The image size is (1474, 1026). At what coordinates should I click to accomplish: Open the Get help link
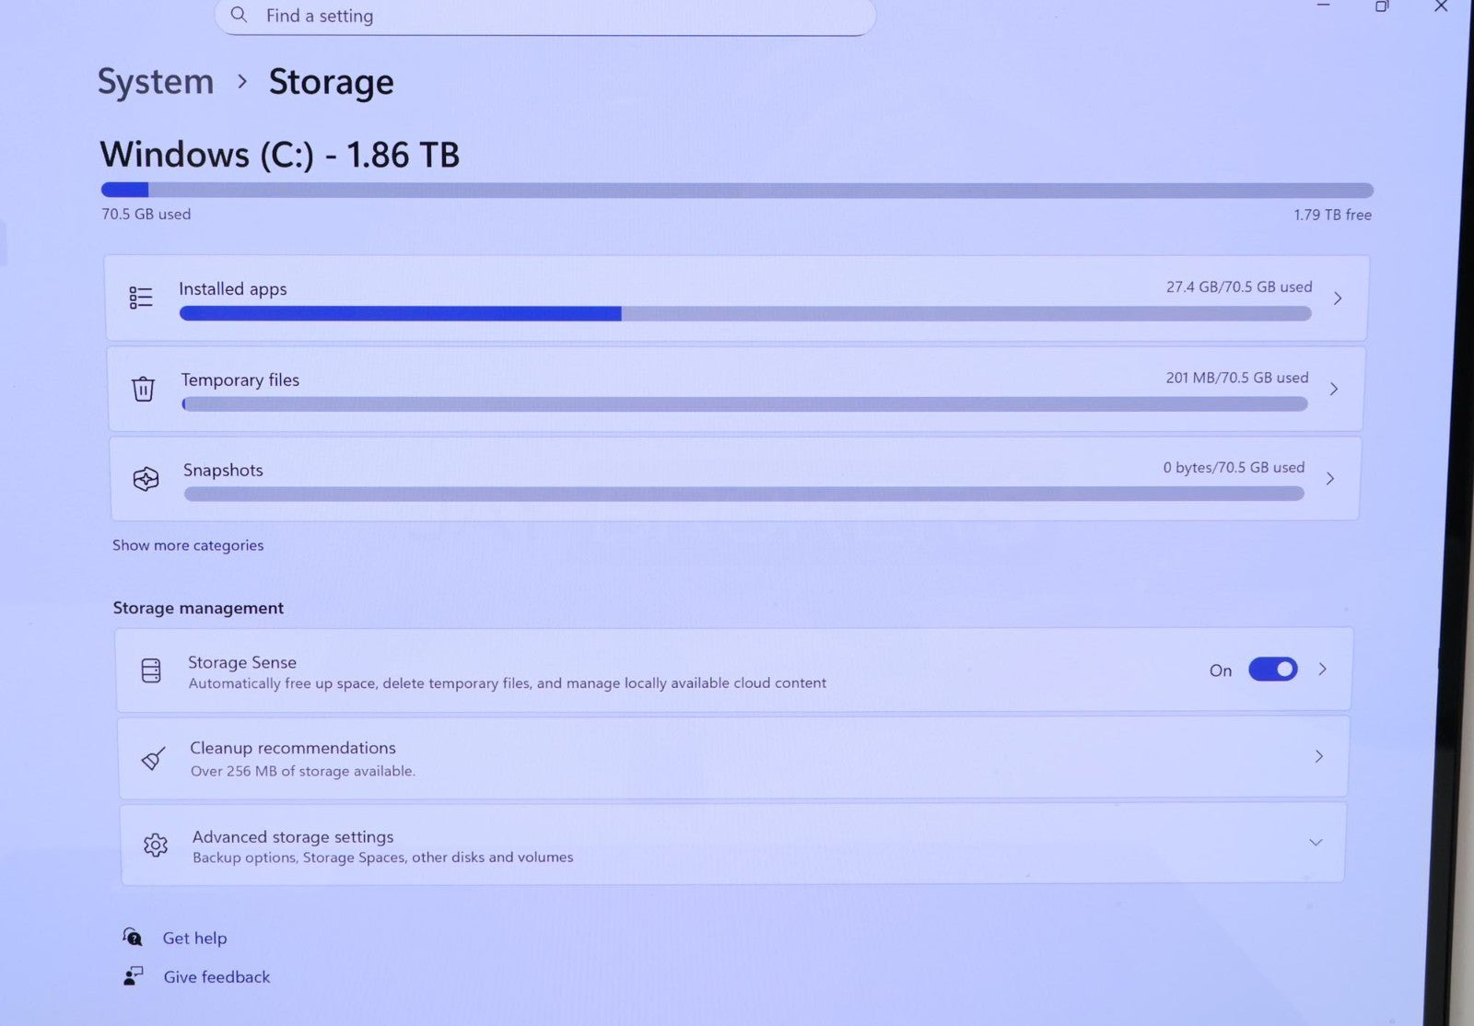point(194,938)
